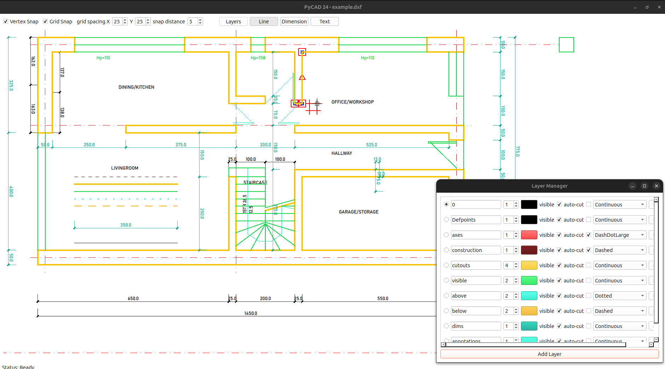Click scroll down arrow in Layer Manager
The image size is (665, 369).
656,340
